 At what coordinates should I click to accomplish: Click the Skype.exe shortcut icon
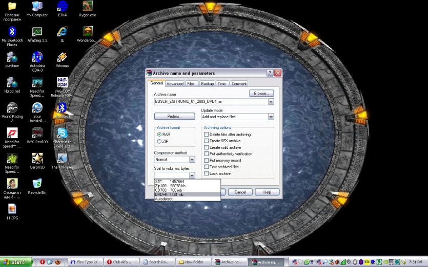tap(62, 133)
